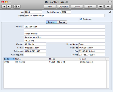Click the Contact field Bill Morris
The image size is (113, 92).
click(35, 44)
